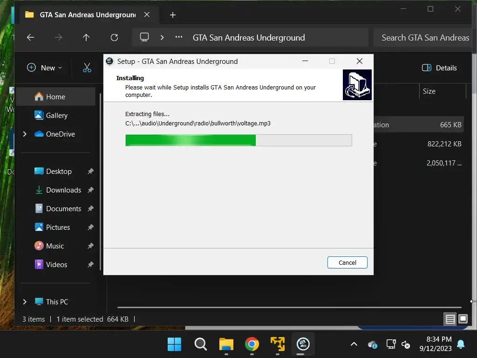Open the yellow taskbar app icon
477x358 pixels.
coord(278,344)
